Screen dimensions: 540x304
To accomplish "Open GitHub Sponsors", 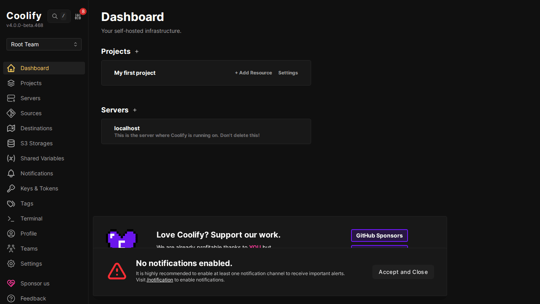I will [x=379, y=236].
